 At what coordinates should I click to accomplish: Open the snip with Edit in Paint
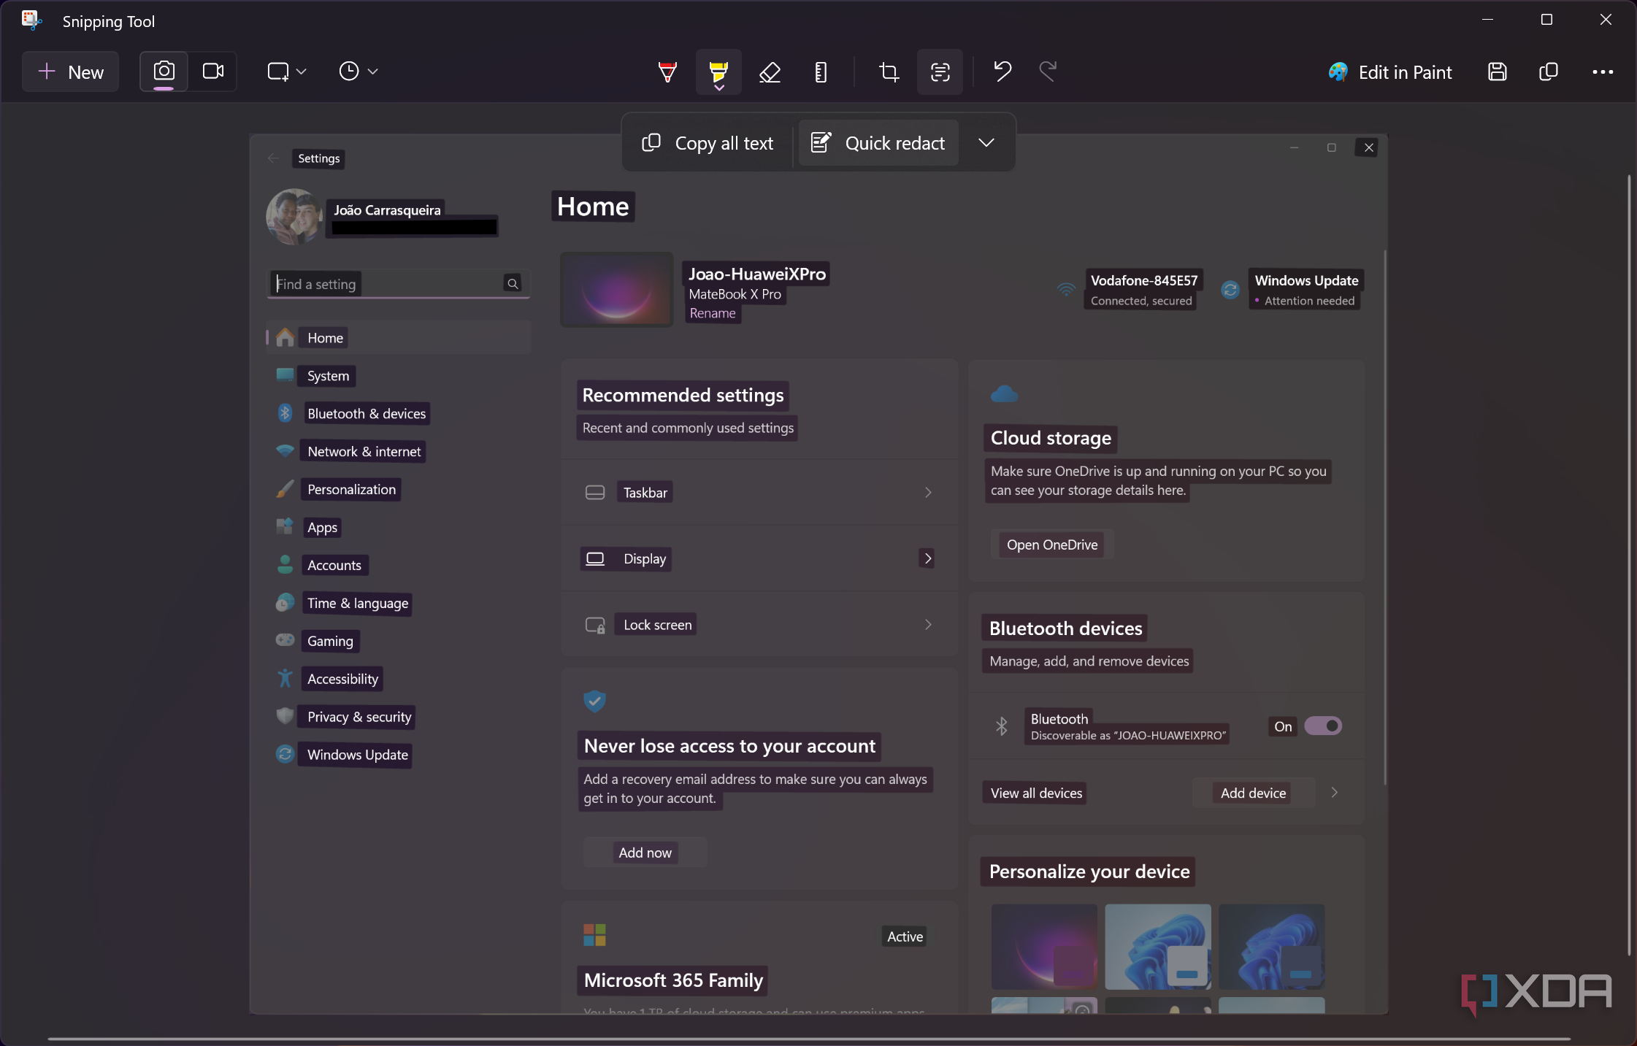[x=1390, y=72]
